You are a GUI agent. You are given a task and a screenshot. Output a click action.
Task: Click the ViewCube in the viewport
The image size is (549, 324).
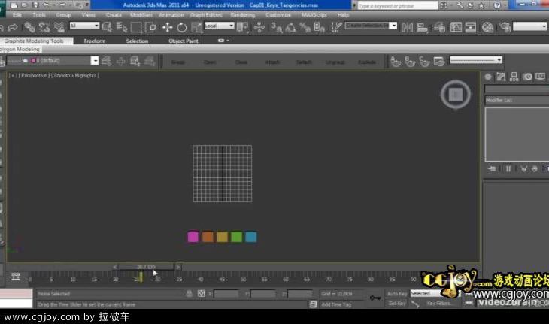click(x=456, y=95)
